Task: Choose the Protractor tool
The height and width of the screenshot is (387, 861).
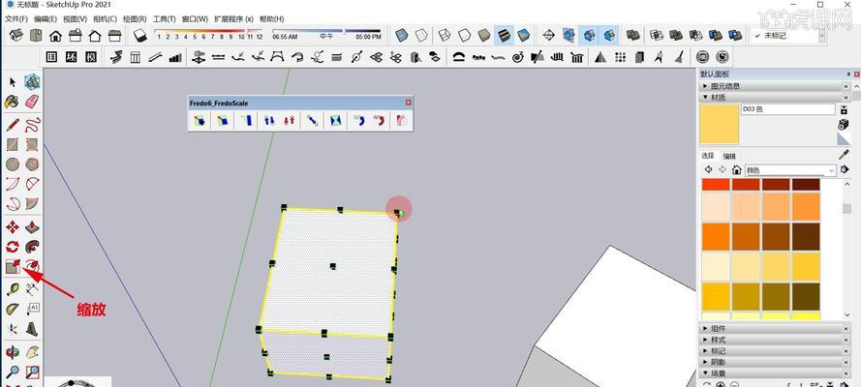Action: (x=13, y=310)
